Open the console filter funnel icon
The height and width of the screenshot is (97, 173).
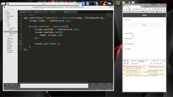(x=128, y=64)
